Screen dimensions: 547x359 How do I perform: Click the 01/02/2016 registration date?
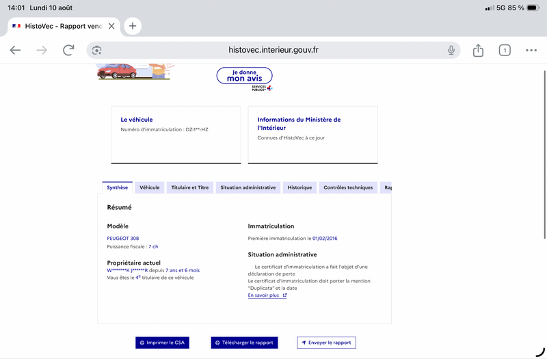point(325,238)
